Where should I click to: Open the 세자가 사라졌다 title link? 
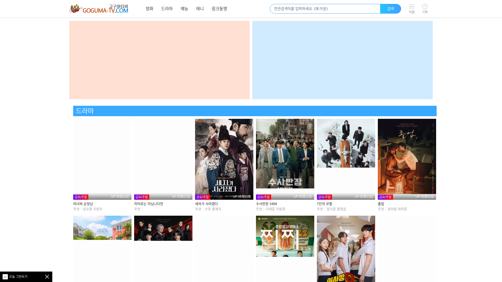coord(206,204)
